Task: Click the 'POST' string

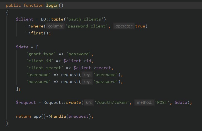Action: [x=162, y=102]
